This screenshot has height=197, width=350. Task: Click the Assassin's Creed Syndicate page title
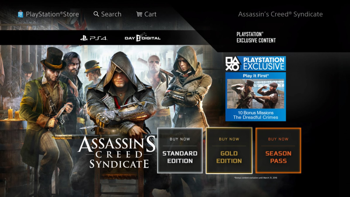280,14
